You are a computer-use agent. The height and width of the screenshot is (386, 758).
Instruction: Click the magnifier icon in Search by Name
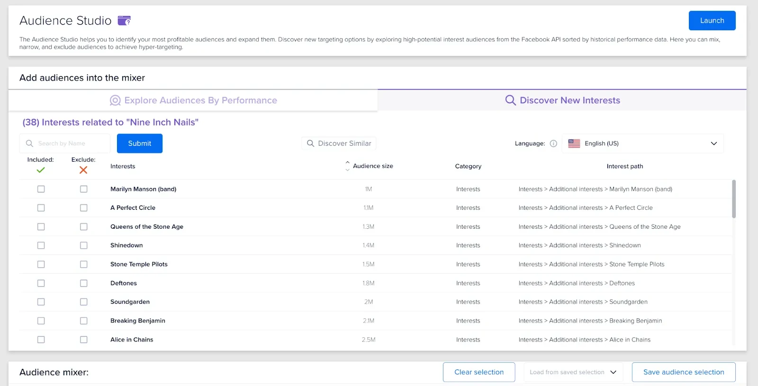[29, 144]
